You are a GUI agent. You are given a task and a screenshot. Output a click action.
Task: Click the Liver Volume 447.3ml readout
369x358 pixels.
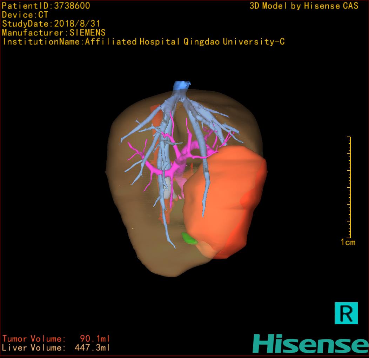[56, 348]
